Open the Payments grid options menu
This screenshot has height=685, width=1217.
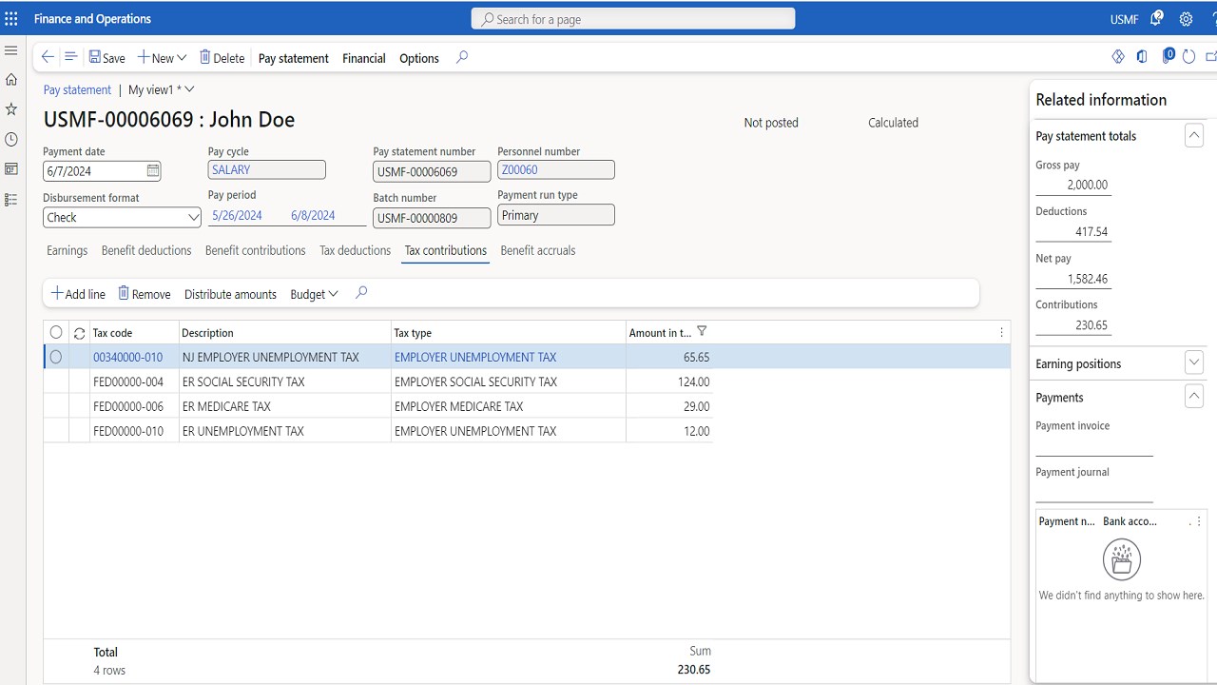click(x=1199, y=521)
